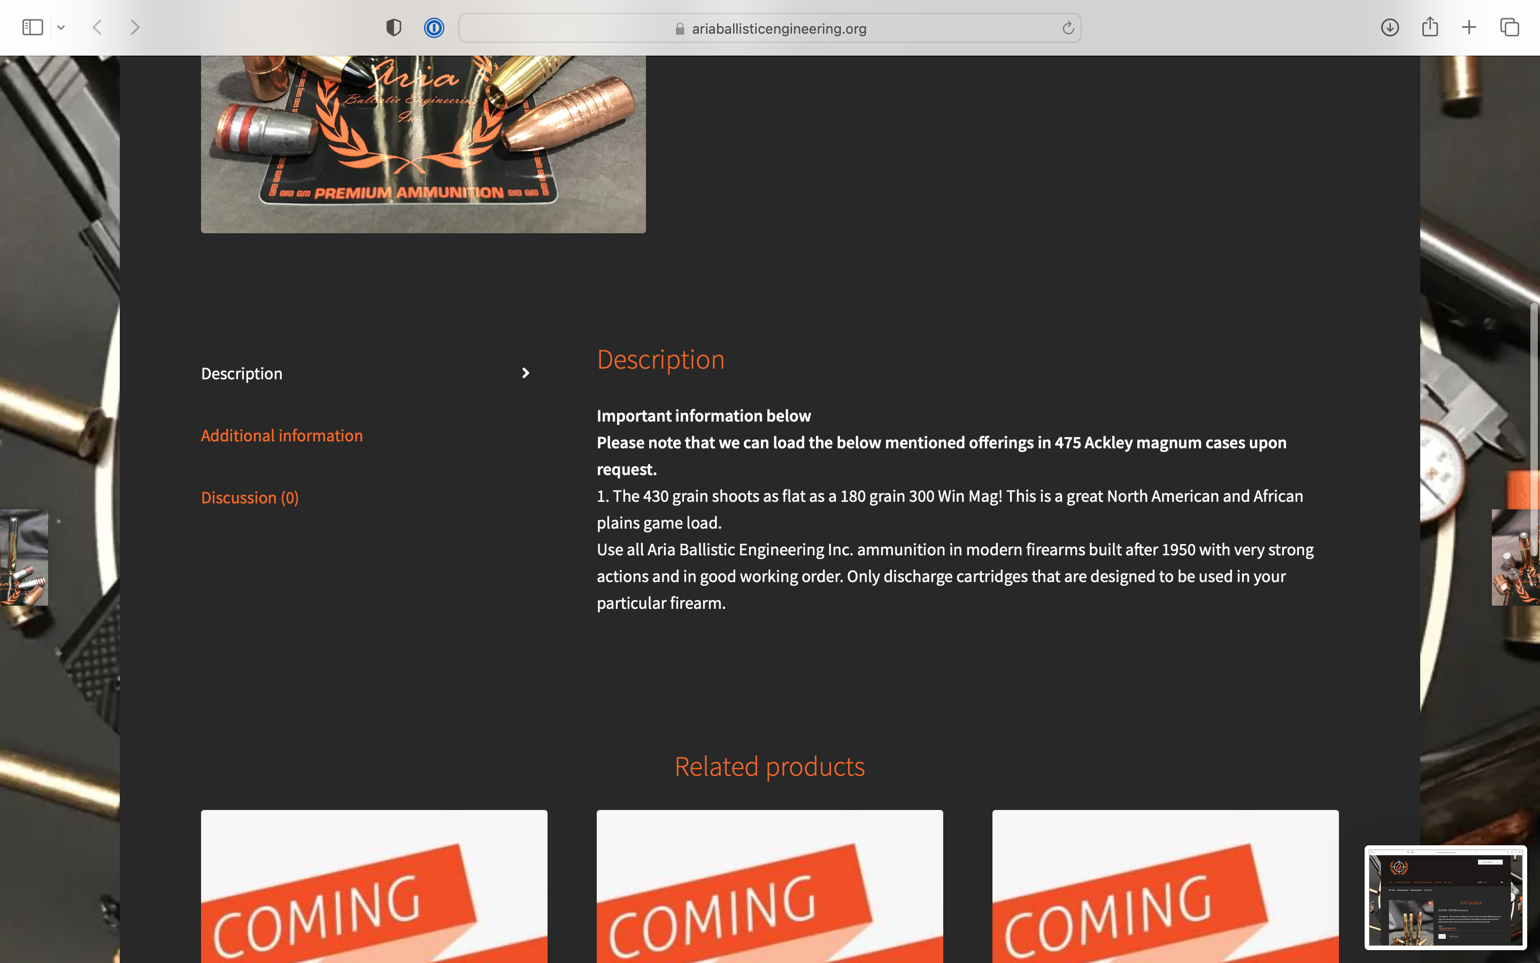Open the third Coming Soon related product
The height and width of the screenshot is (963, 1540).
(x=1165, y=886)
